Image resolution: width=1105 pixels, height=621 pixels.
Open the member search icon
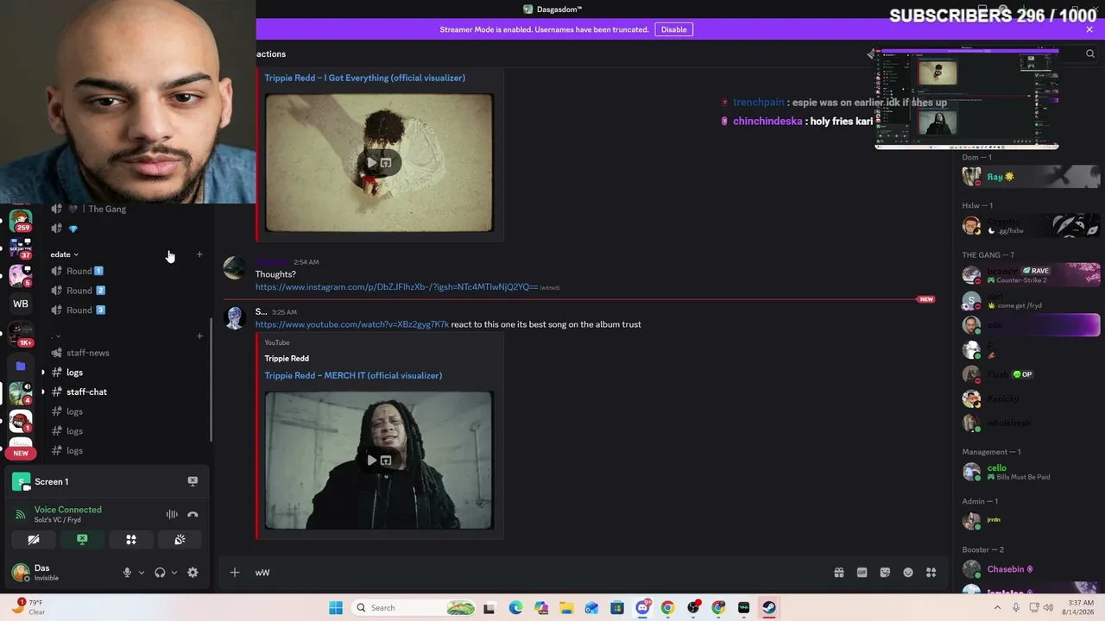tap(1090, 53)
